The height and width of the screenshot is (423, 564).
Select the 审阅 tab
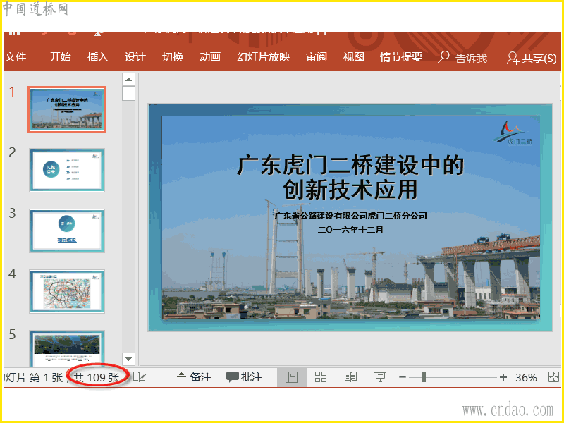point(317,57)
